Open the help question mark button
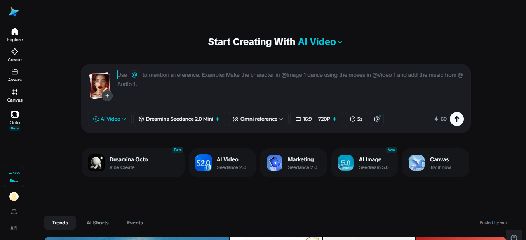 tap(514, 237)
